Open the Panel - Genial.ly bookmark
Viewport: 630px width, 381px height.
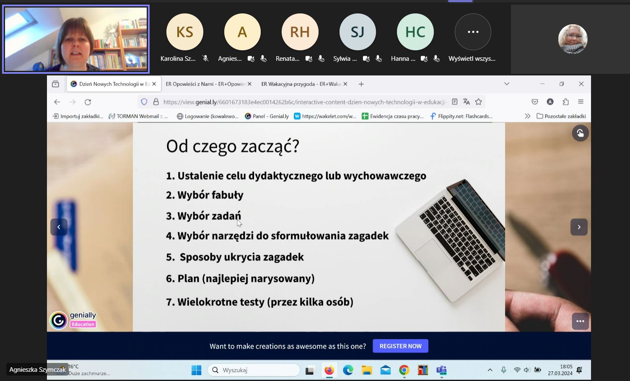coord(267,116)
